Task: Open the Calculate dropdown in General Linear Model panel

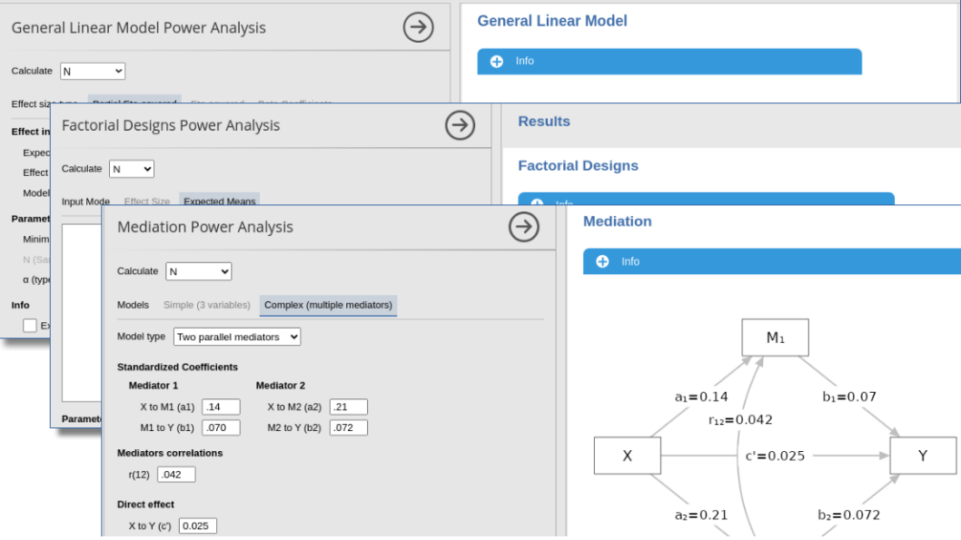Action: point(93,71)
